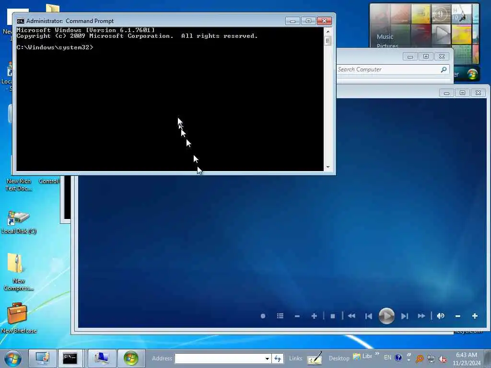Click the magnifier icon in Search Computer
The width and height of the screenshot is (491, 368).
click(444, 69)
